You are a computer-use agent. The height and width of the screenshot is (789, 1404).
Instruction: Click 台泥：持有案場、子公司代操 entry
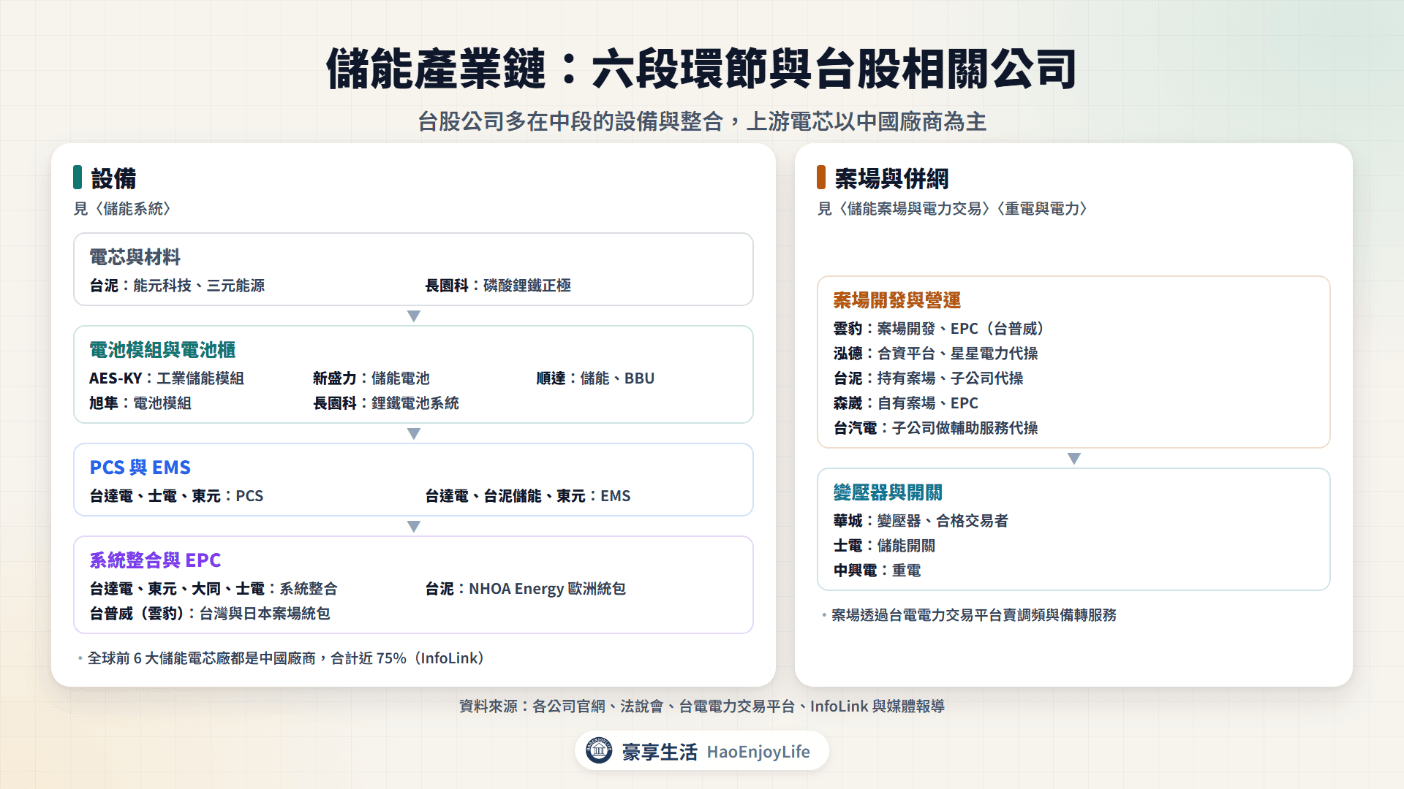[929, 378]
